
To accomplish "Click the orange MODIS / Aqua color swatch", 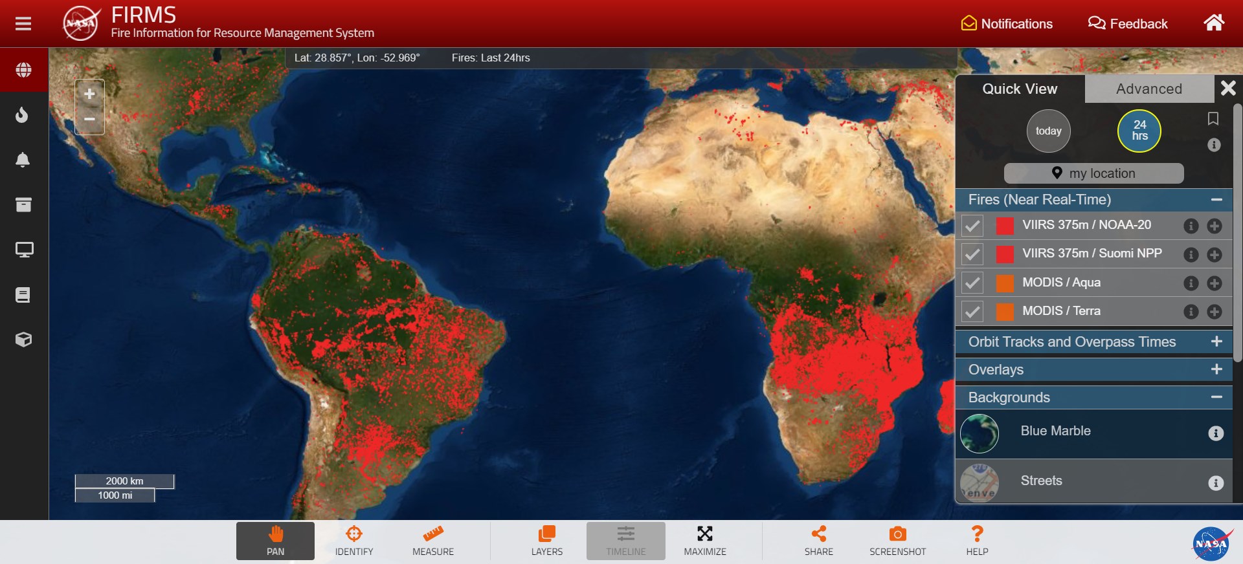I will (1005, 283).
